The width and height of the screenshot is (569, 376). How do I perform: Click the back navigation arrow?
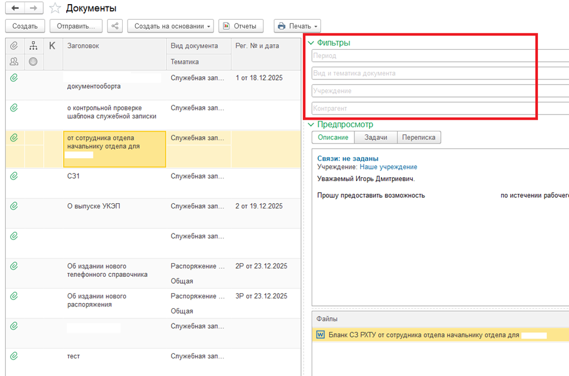(15, 8)
